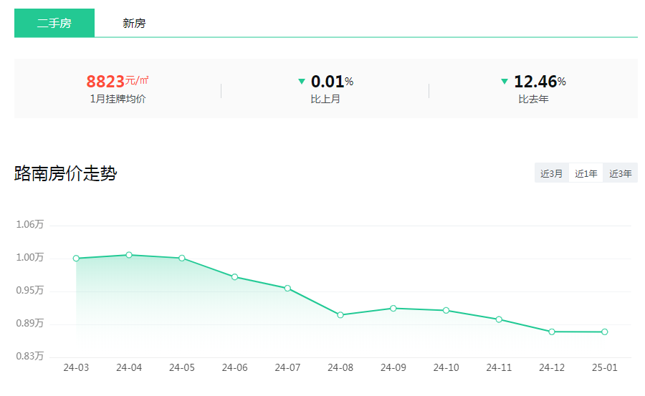Select the 24-09 chart data point

pos(393,308)
